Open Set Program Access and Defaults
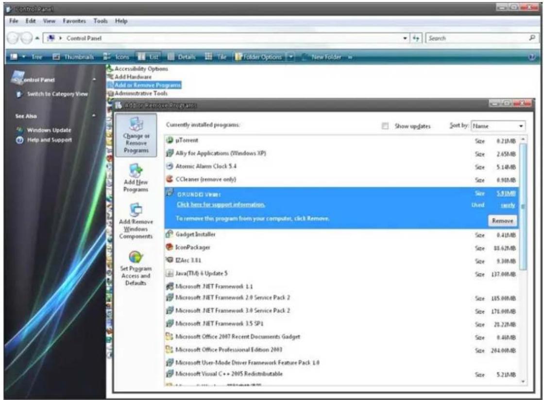The width and height of the screenshot is (544, 400). 136,268
